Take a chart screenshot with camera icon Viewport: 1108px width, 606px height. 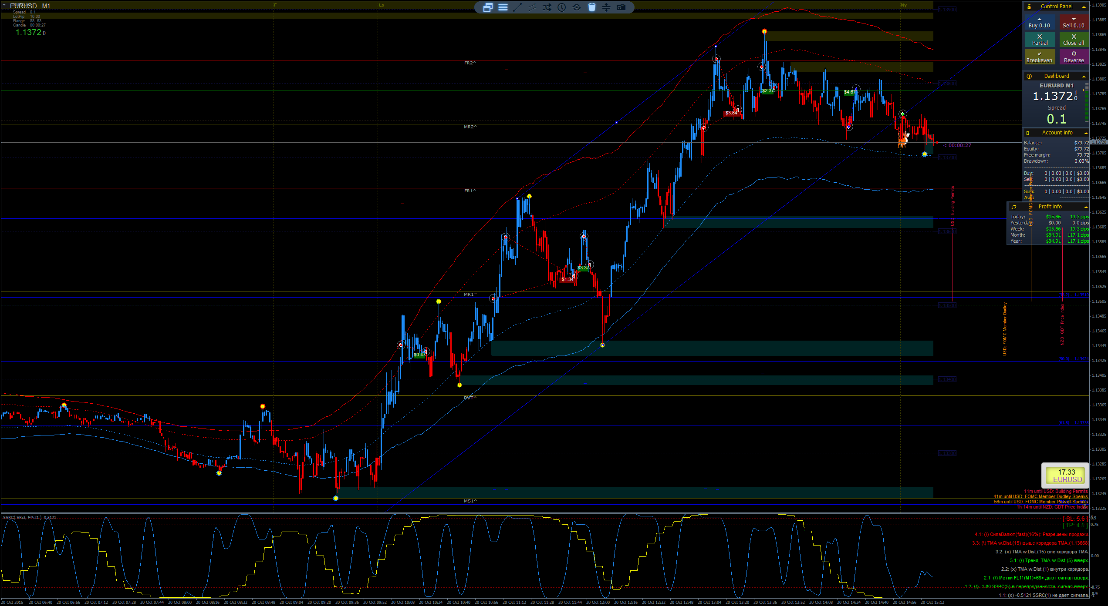point(621,7)
